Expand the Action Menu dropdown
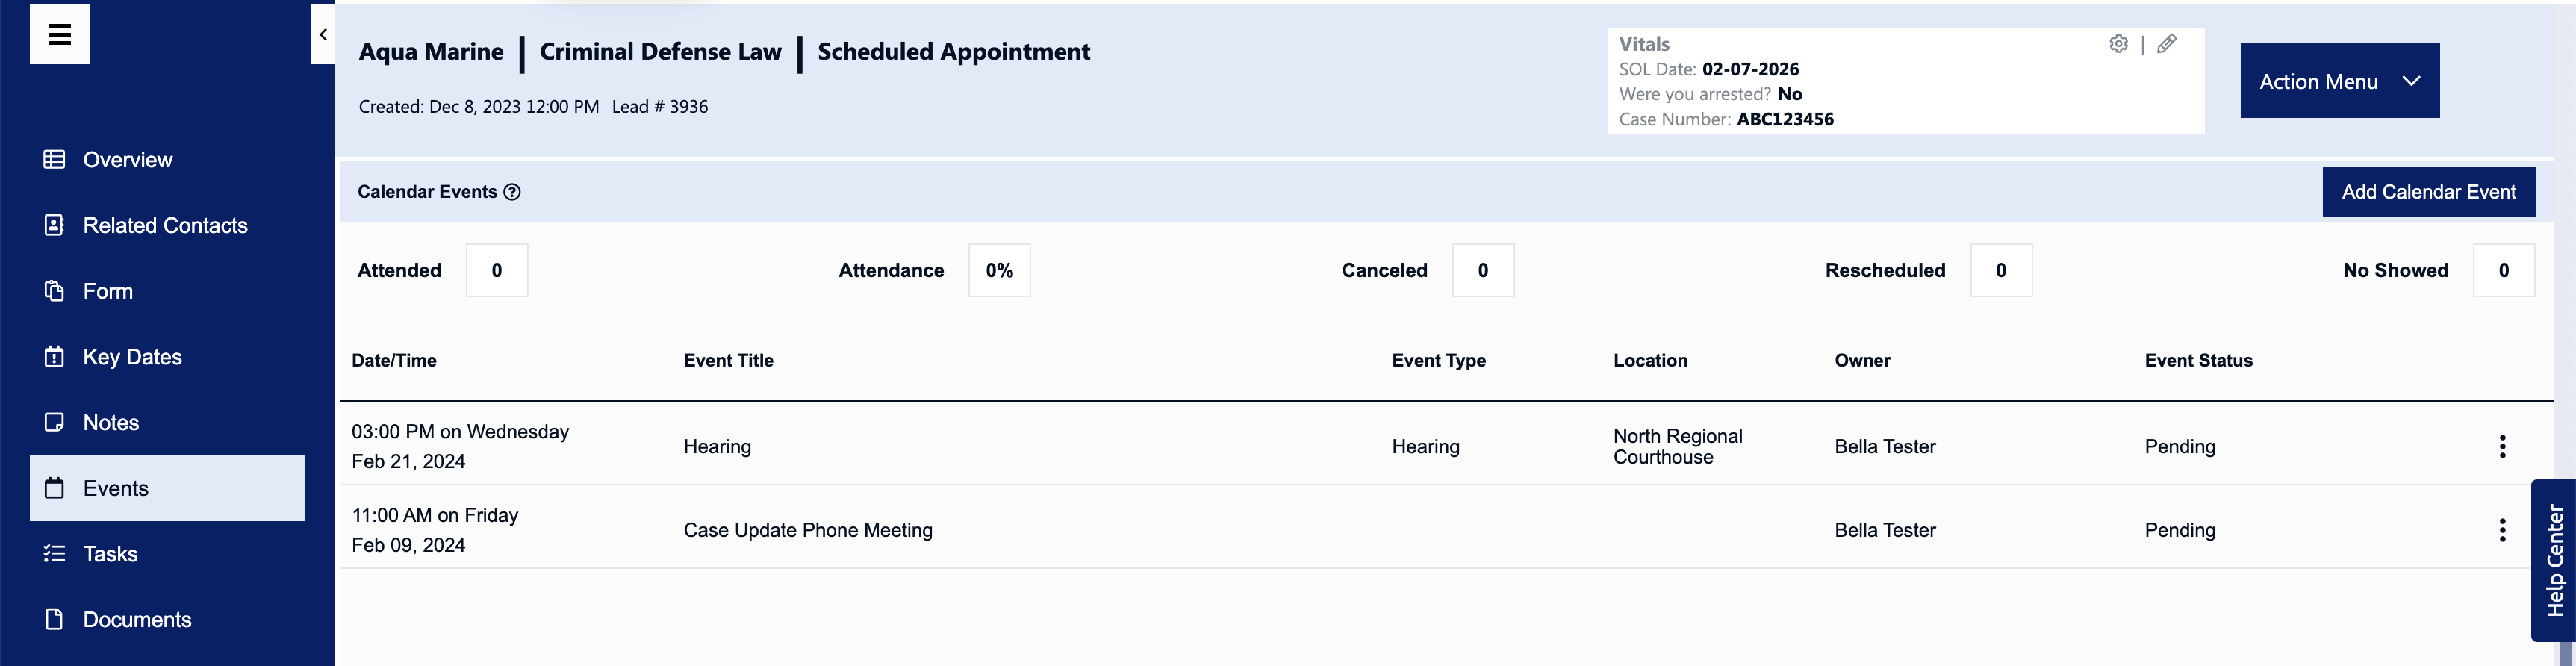Viewport: 2576px width, 666px height. point(2339,81)
